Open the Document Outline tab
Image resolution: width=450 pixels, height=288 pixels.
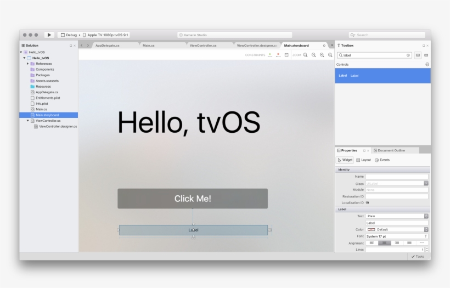coord(392,150)
